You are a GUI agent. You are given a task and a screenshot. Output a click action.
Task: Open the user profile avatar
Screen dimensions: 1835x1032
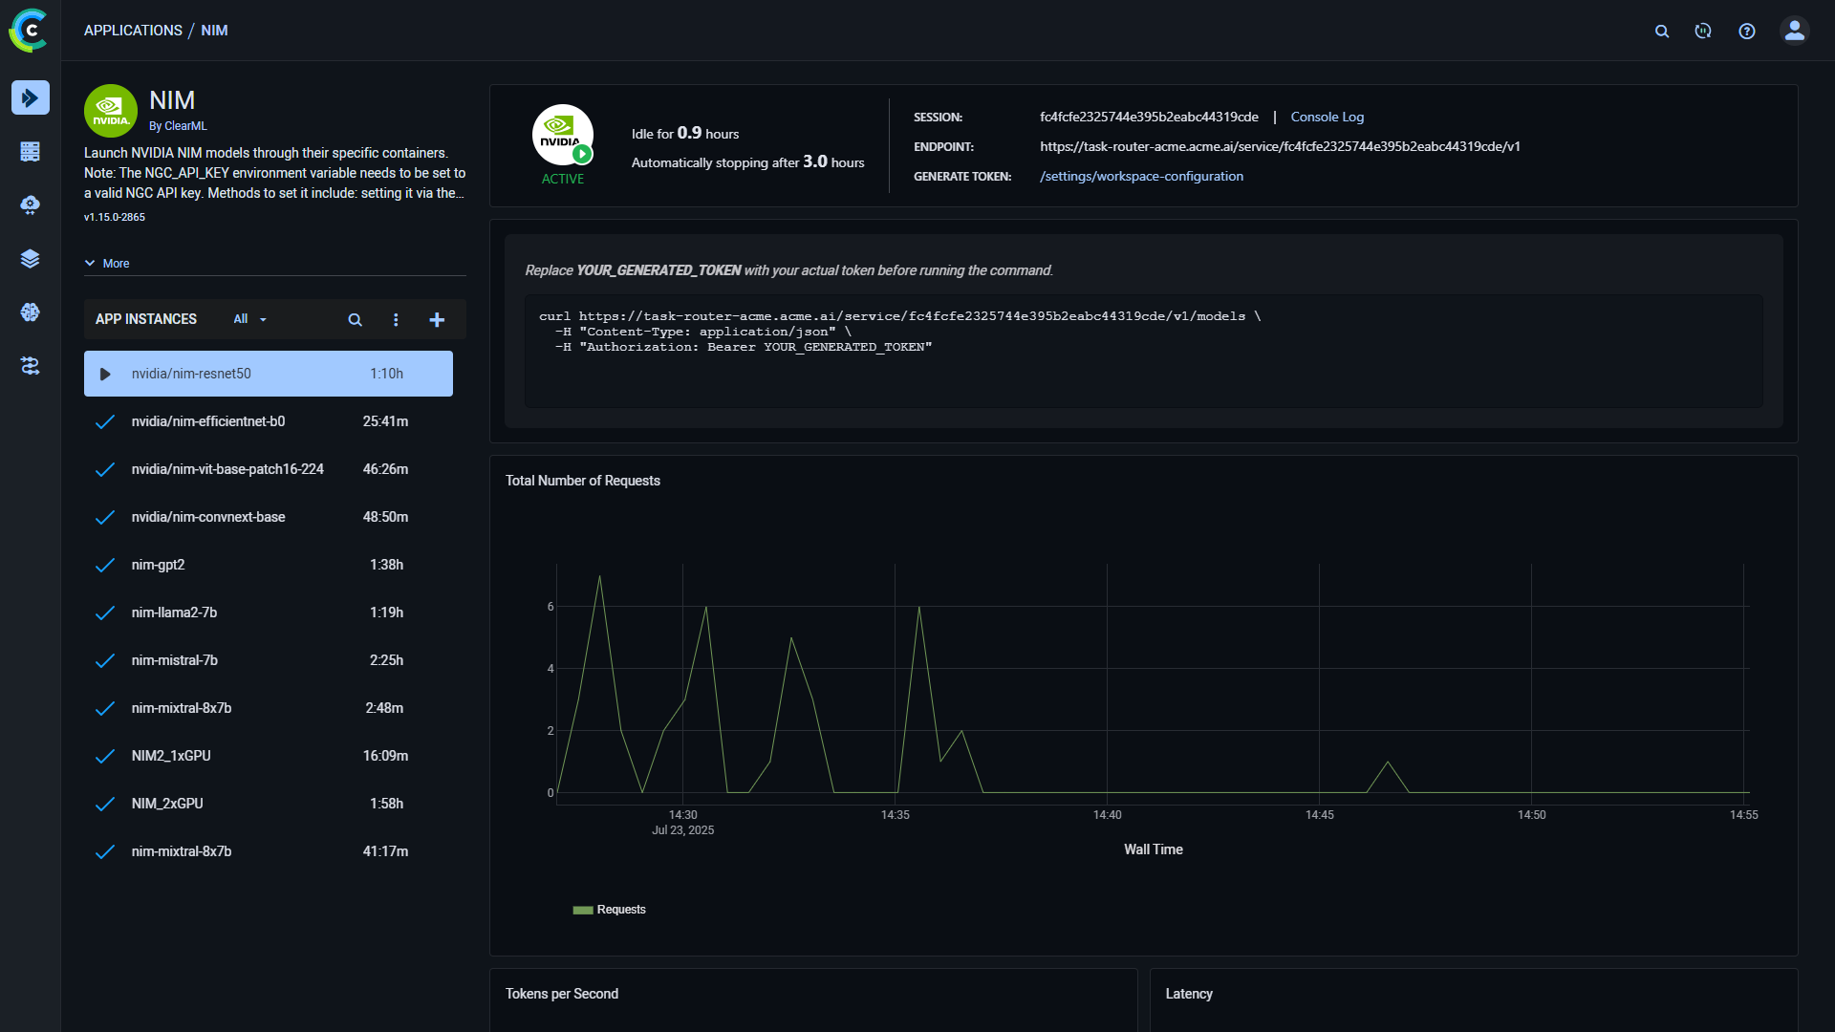pyautogui.click(x=1795, y=31)
